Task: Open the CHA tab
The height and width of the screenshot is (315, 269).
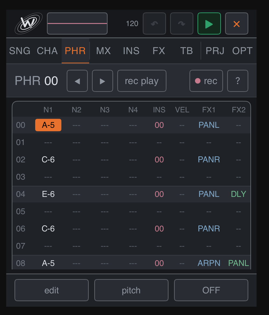Action: tap(47, 51)
